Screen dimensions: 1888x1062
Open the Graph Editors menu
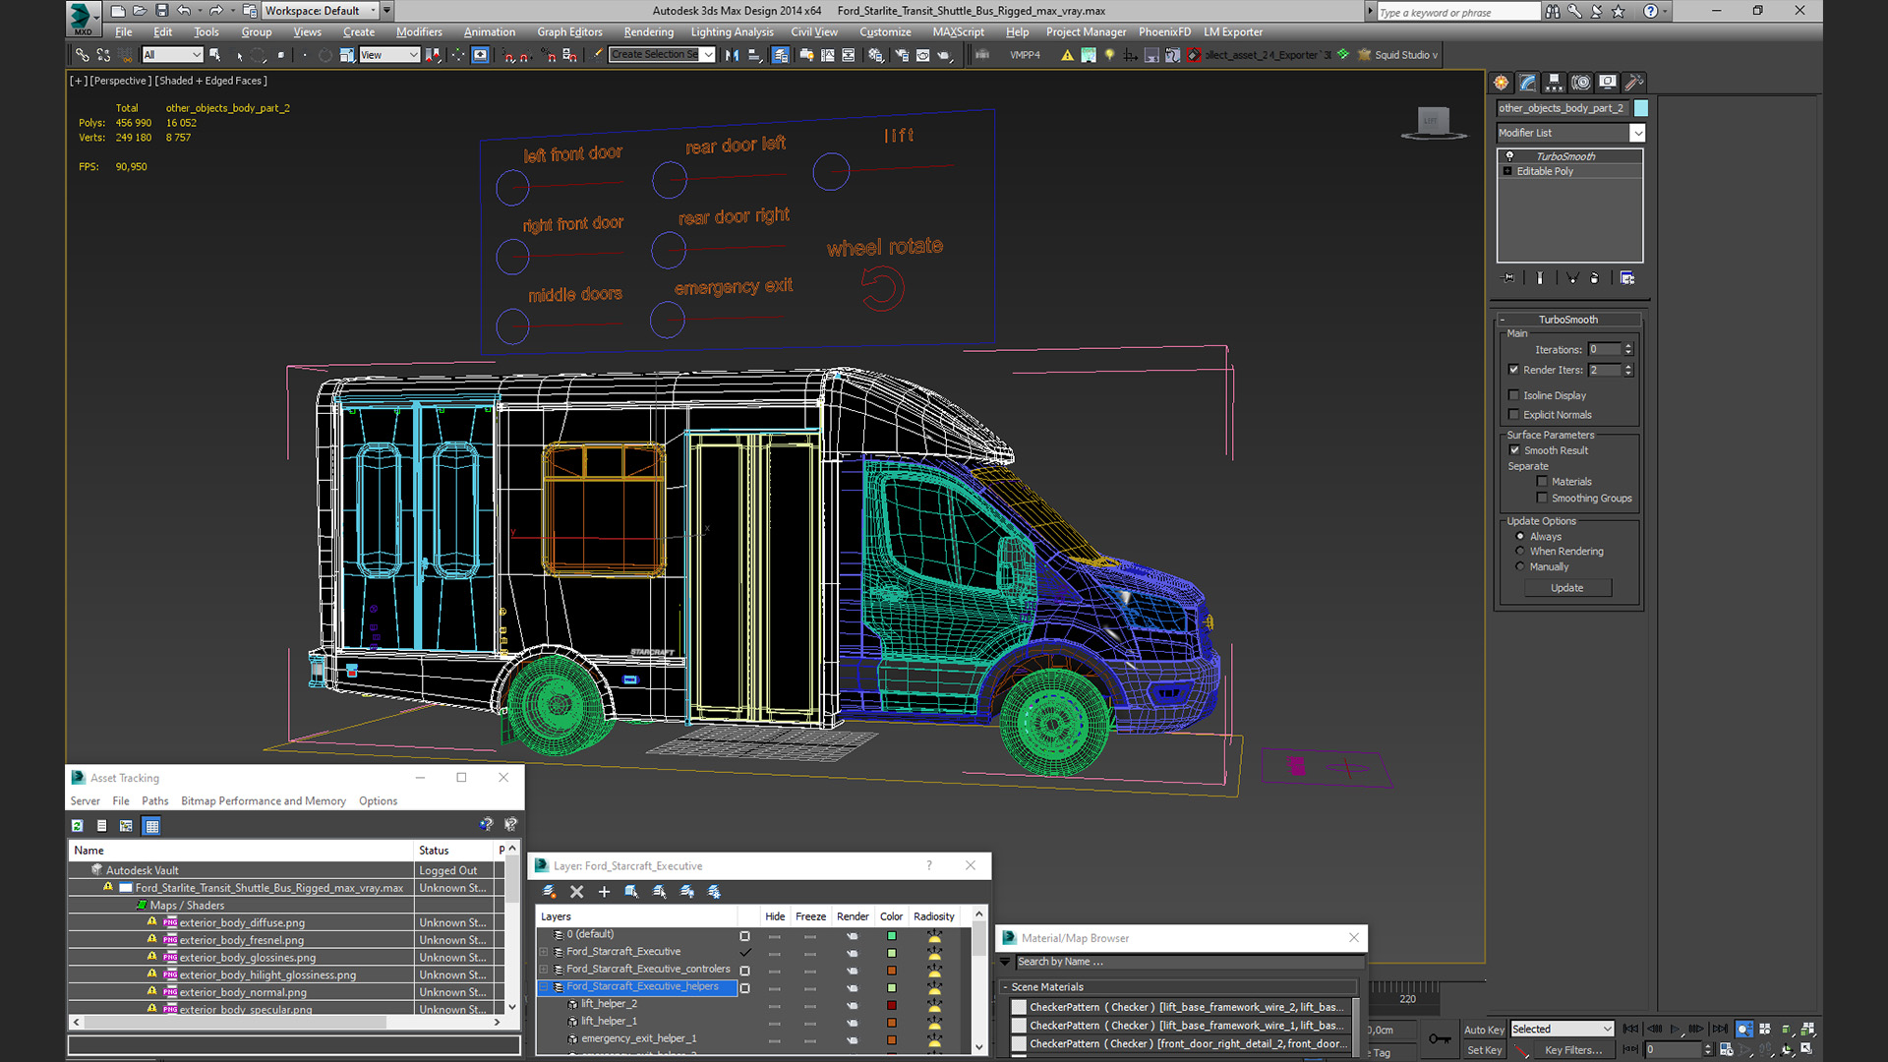569,32
